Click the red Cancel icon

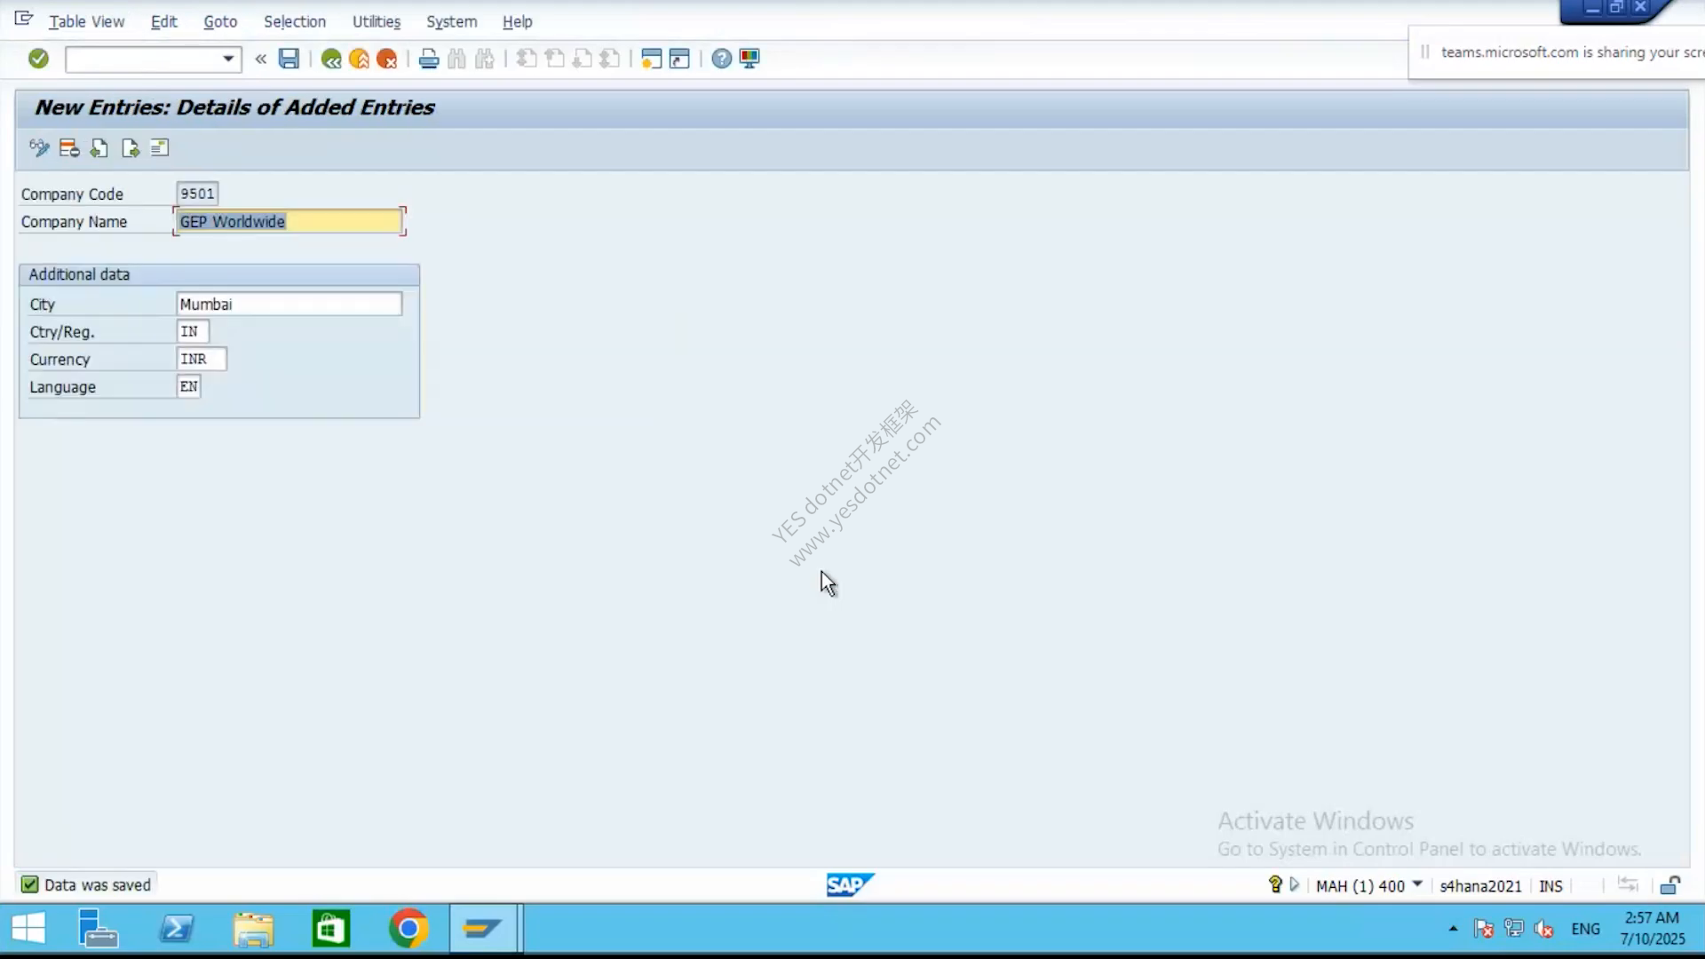pyautogui.click(x=387, y=59)
